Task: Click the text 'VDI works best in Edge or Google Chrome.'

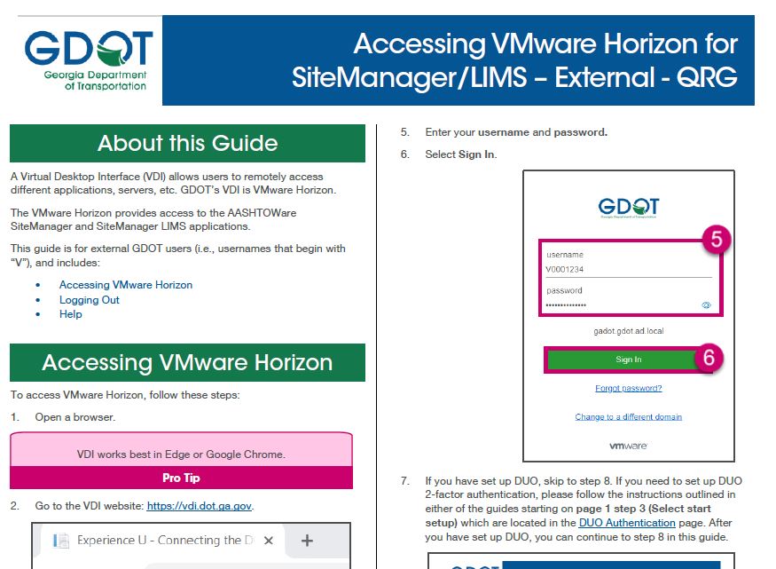Action: coord(181,454)
